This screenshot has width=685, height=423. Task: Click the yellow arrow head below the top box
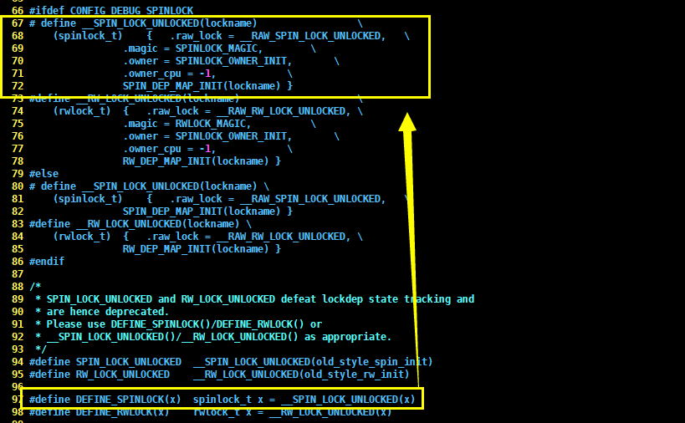(407, 122)
